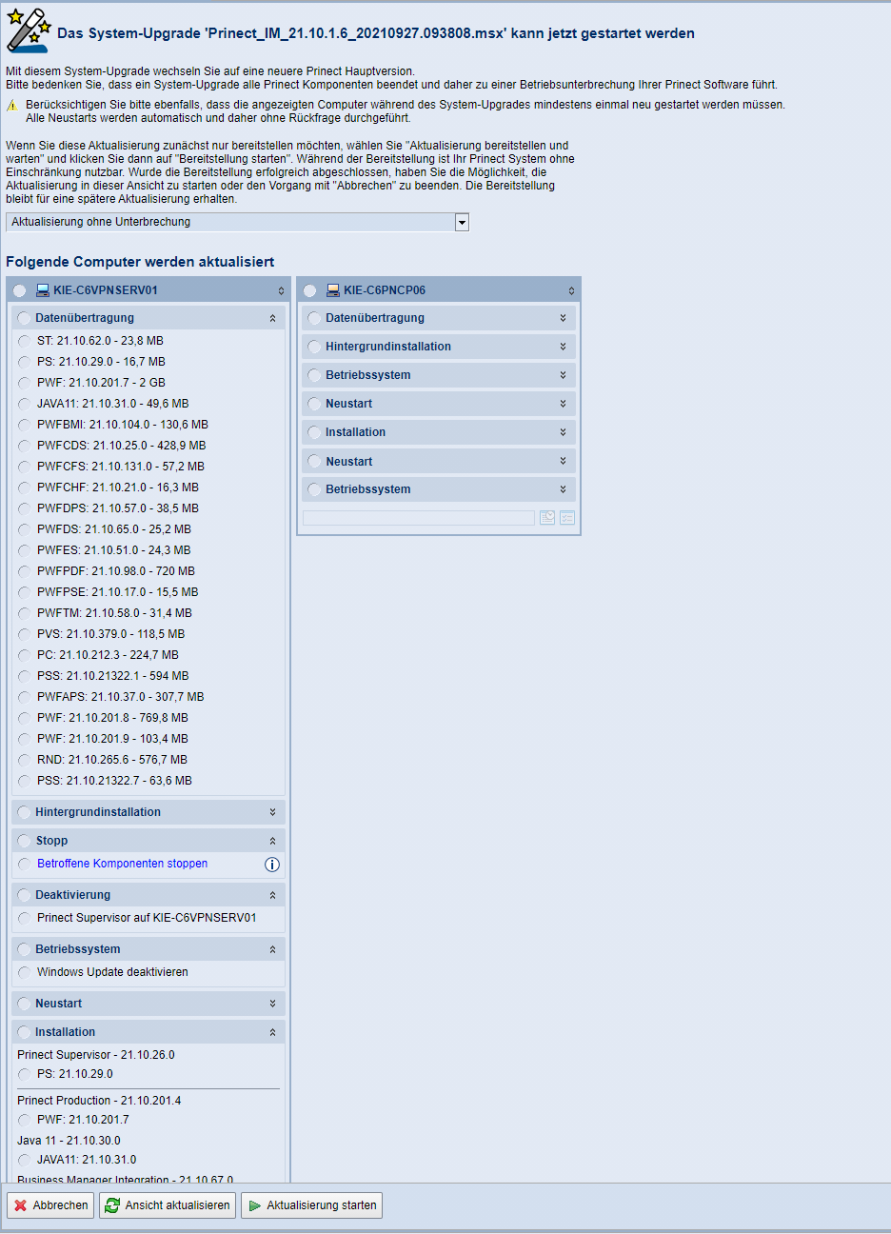This screenshot has width=891, height=1234.
Task: Click status circle of Hintergrundinstallation in KIE-C6VPNSERV01
Action: (25, 812)
